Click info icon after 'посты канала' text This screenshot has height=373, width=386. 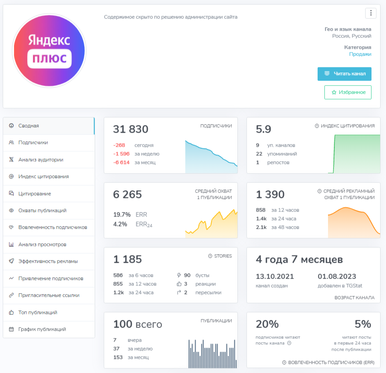pos(289,343)
